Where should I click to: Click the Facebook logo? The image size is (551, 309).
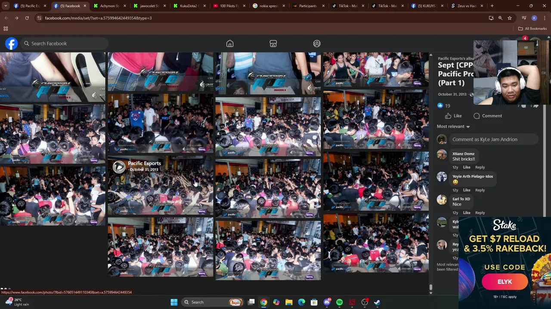pyautogui.click(x=12, y=43)
